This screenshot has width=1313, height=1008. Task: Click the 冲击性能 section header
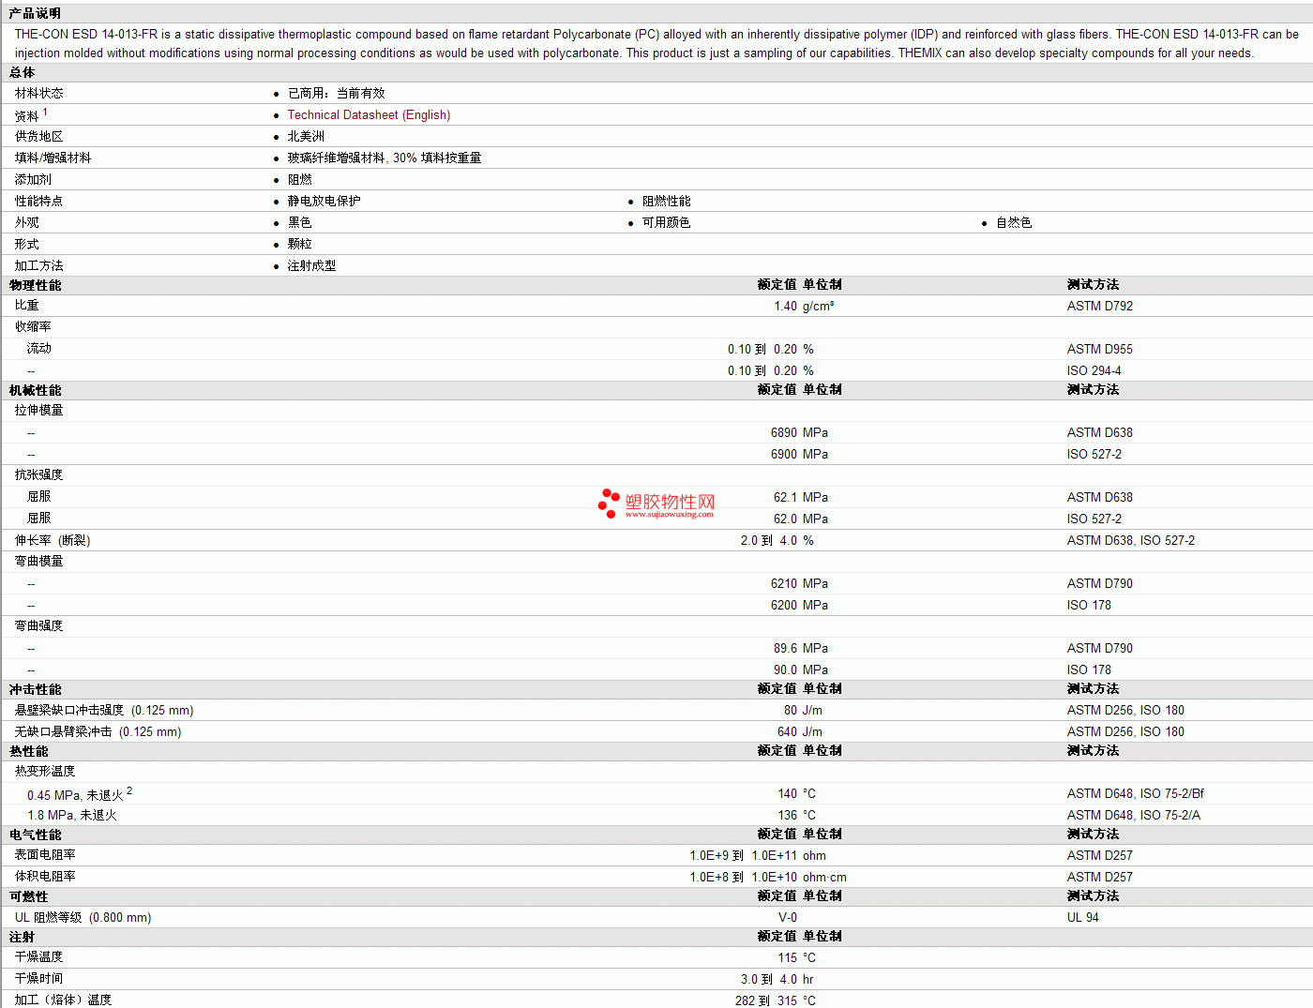pyautogui.click(x=35, y=689)
